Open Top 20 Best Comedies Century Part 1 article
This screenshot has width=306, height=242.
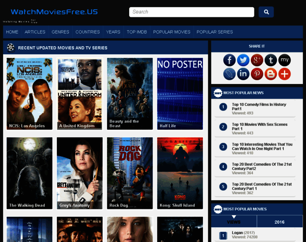point(262,186)
